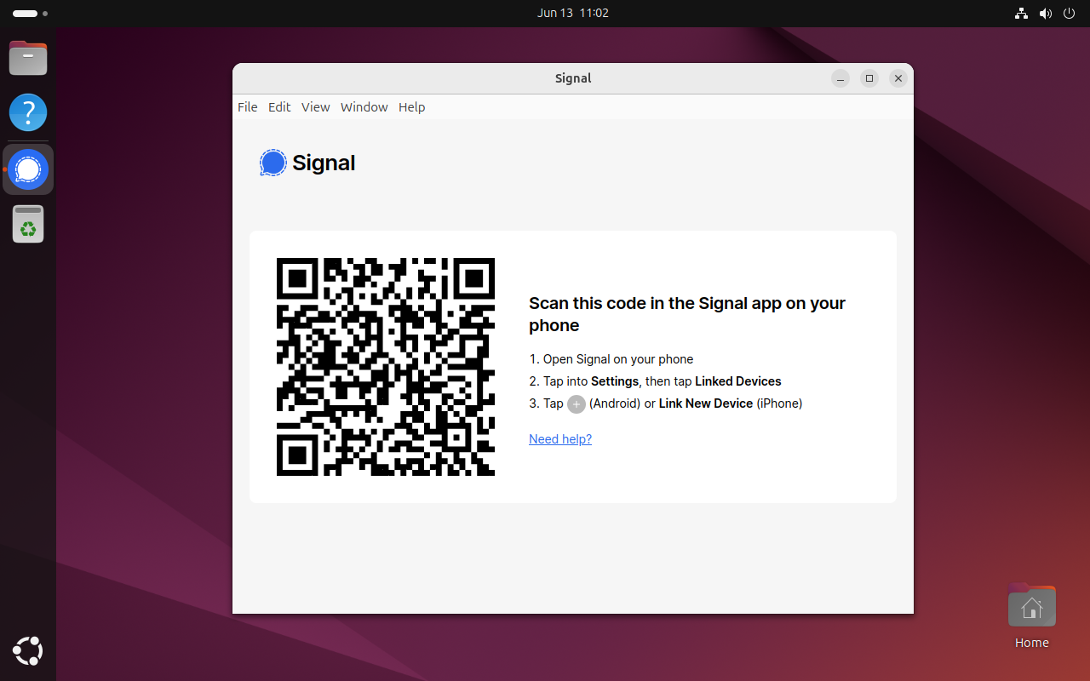Minimize the Signal window
This screenshot has height=681, width=1090.
840,78
